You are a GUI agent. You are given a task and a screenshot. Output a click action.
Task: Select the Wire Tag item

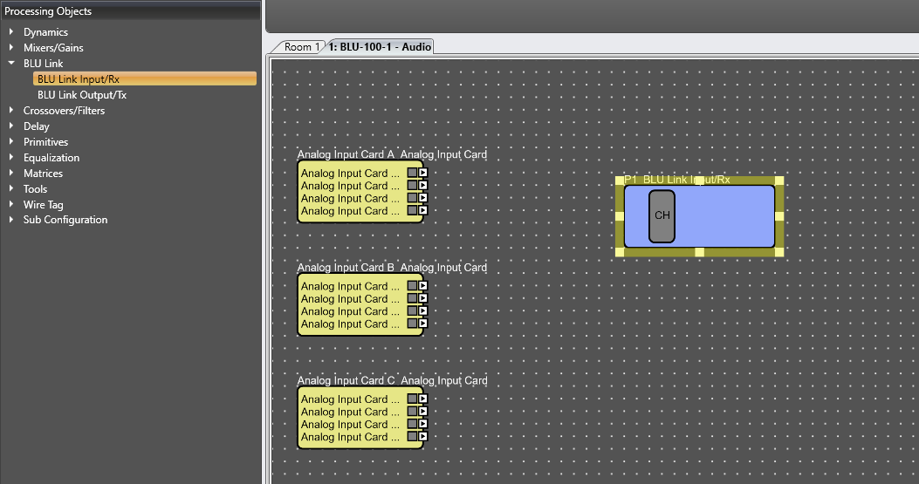[x=44, y=204]
